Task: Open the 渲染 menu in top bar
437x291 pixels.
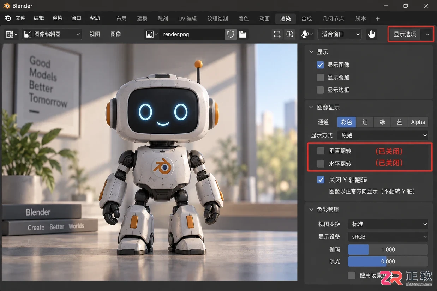Action: 58,18
